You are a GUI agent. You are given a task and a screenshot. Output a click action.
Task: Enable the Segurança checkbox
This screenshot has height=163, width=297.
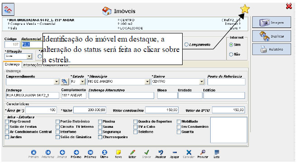pyautogui.click(x=100, y=132)
